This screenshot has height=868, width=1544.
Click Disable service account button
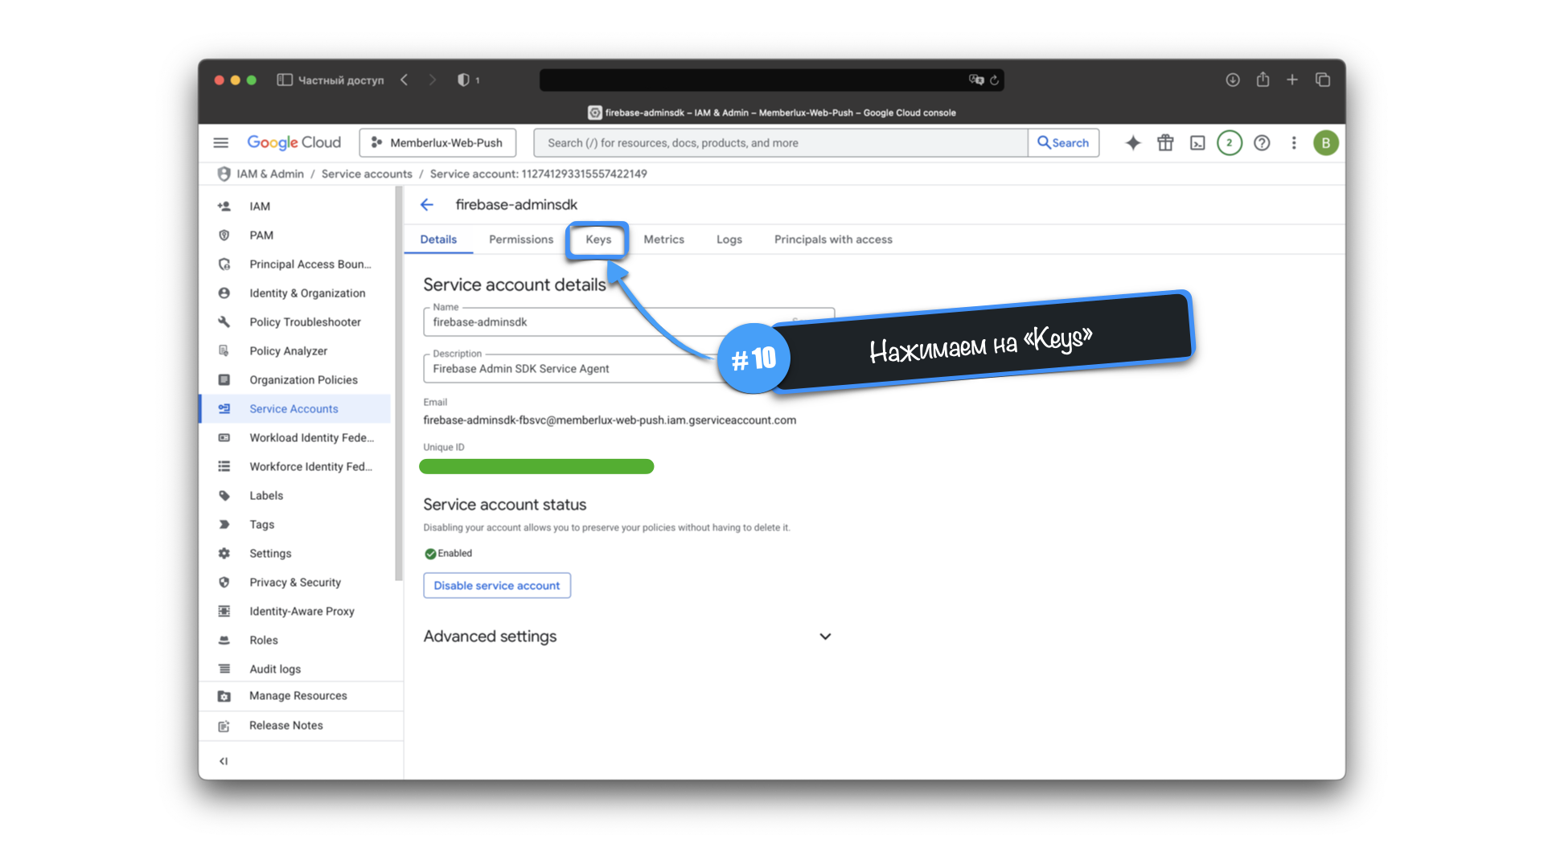click(x=496, y=586)
